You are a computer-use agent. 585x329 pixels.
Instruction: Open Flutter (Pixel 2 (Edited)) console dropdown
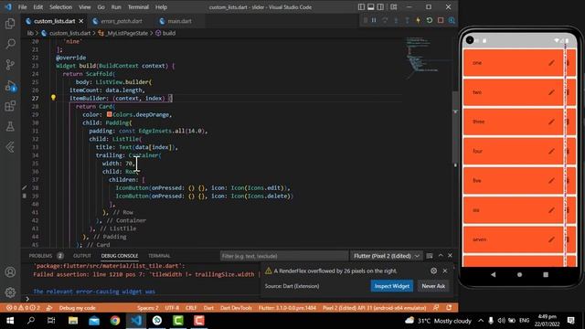(x=386, y=256)
